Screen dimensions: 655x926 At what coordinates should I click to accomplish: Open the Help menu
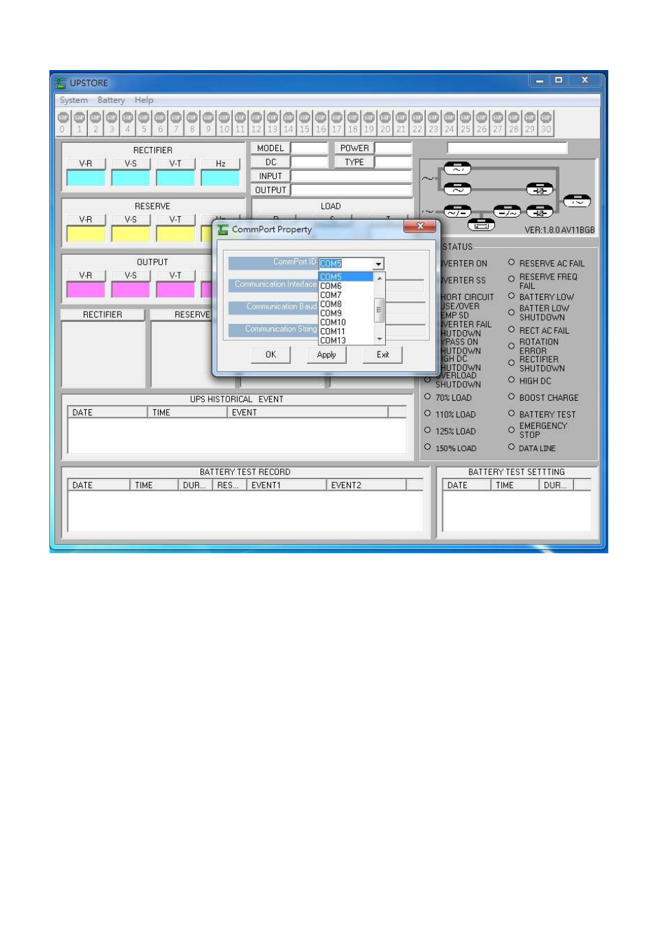[x=144, y=100]
